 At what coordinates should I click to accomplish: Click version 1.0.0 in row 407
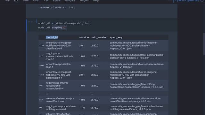pos(82,86)
